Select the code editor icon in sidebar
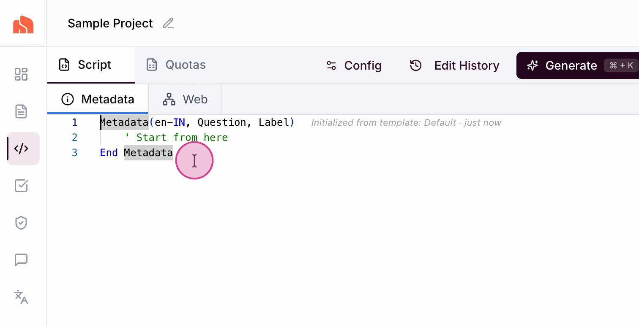Screen dimensions: 639x327 point(22,149)
